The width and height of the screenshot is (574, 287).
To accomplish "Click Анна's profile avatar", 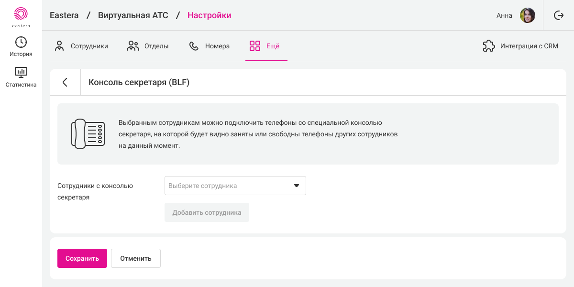I will pyautogui.click(x=527, y=15).
